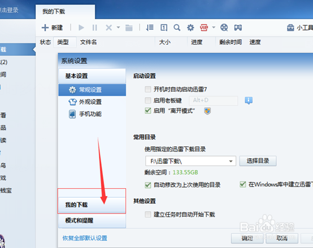Viewport: 313px width, 248px height.
Task: Click the shield icon beside 离开模式
Action: 207,111
